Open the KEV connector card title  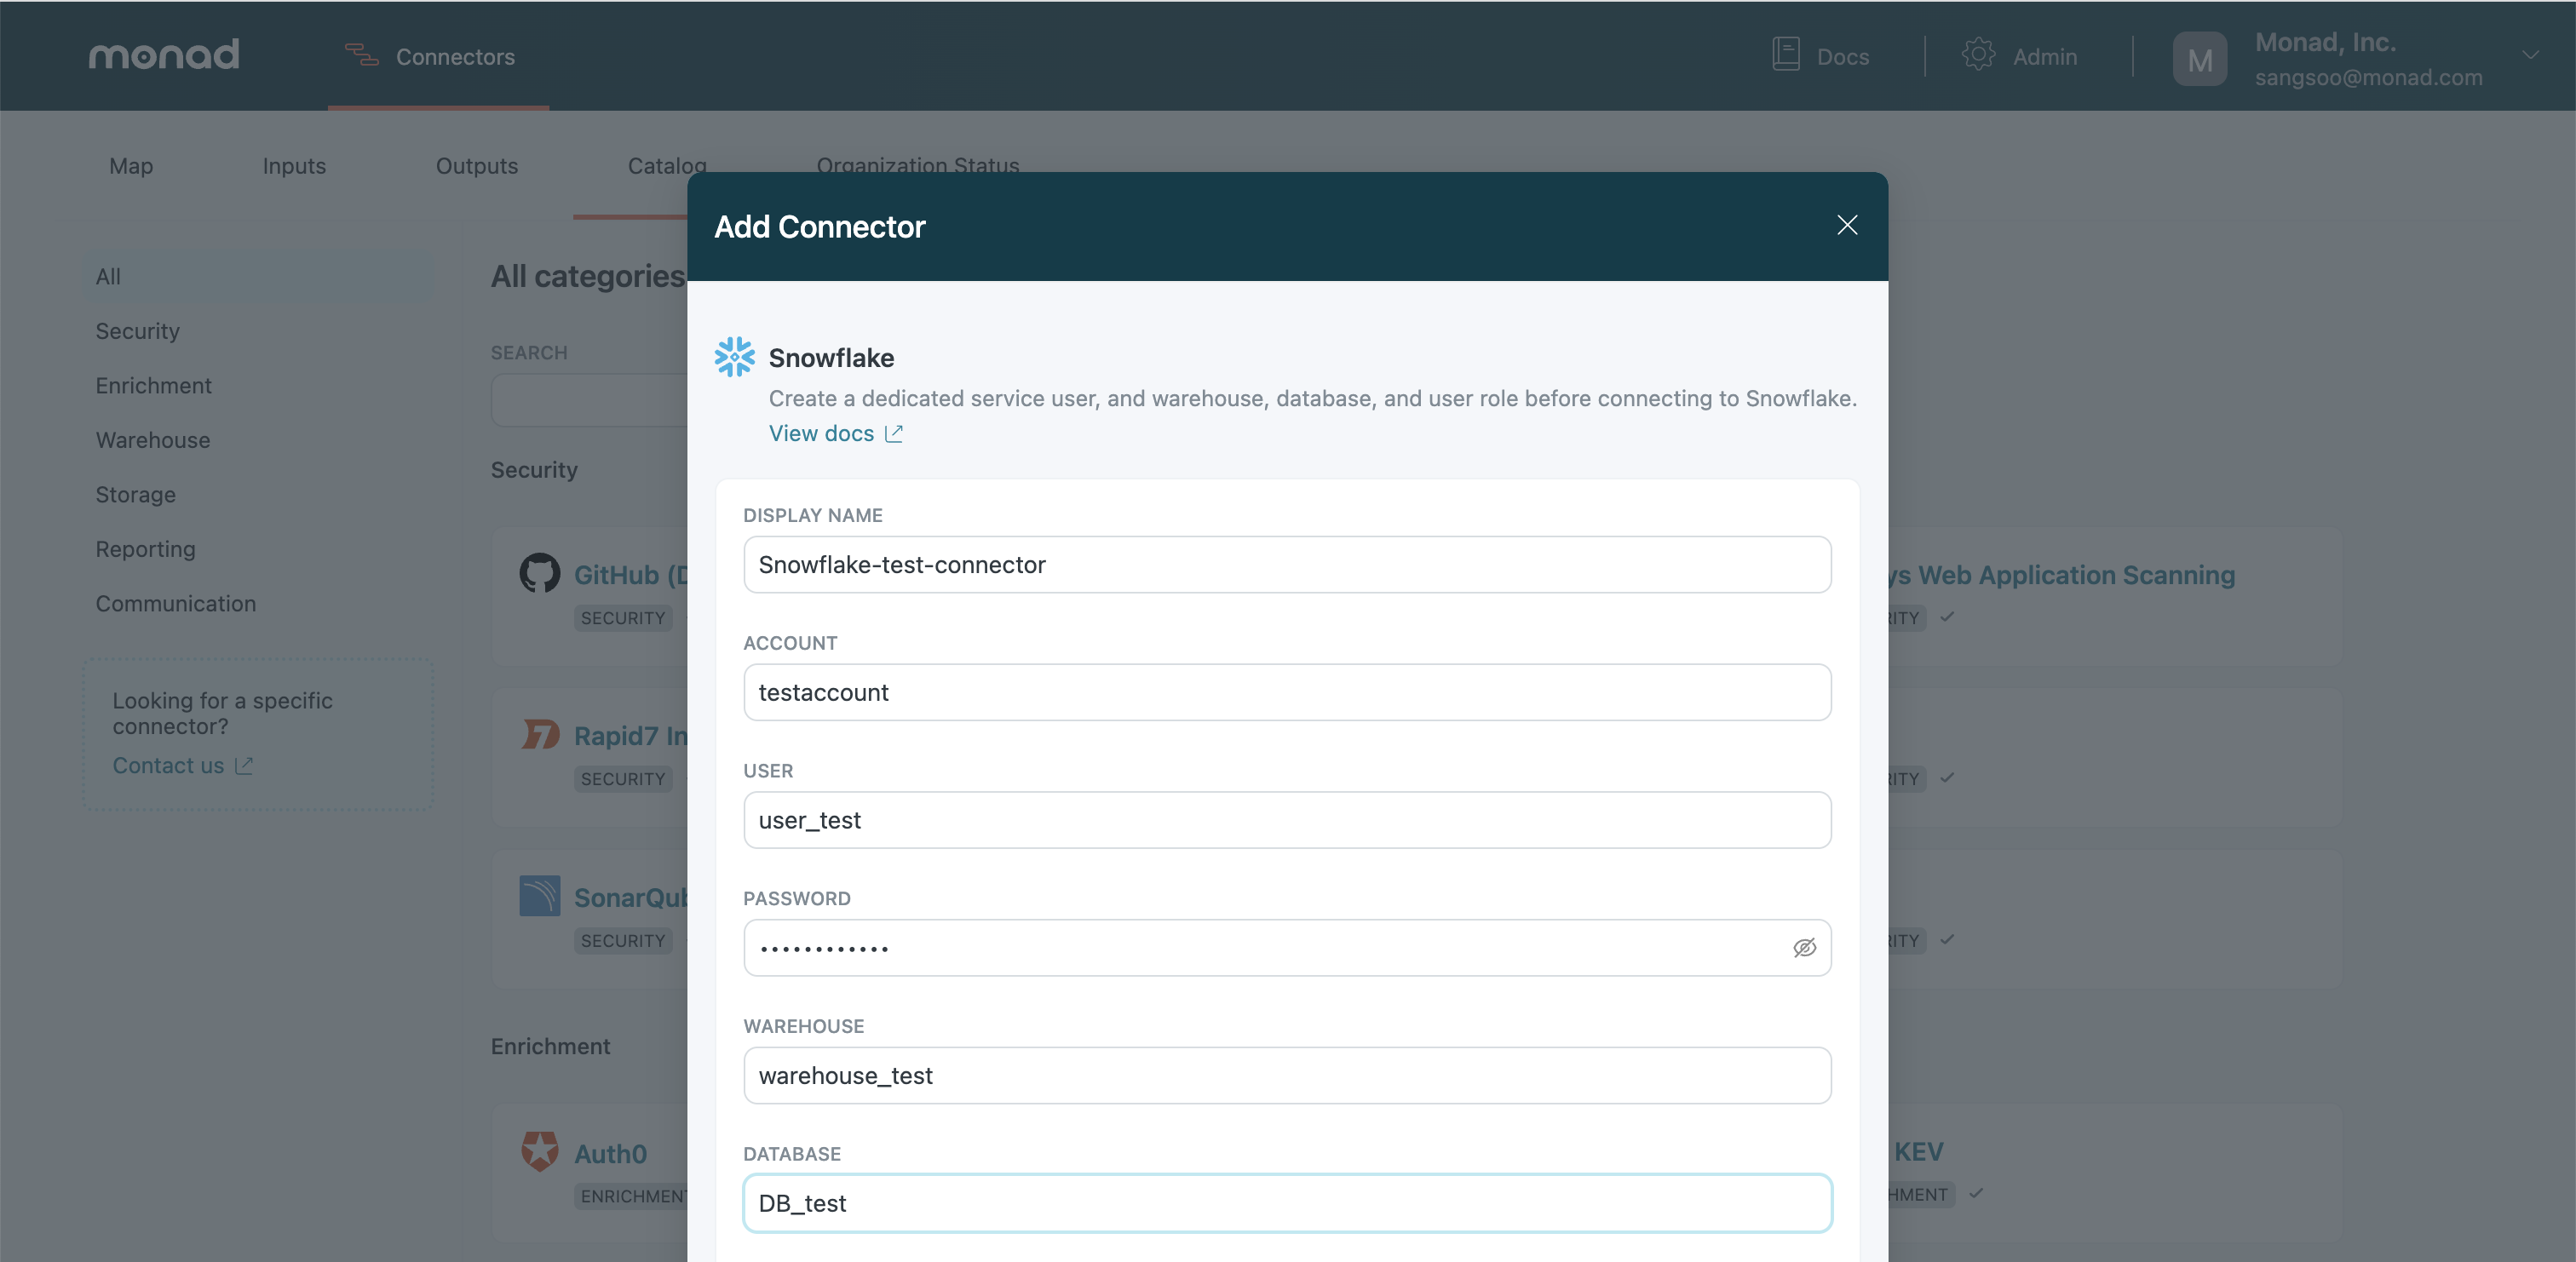coord(1918,1151)
